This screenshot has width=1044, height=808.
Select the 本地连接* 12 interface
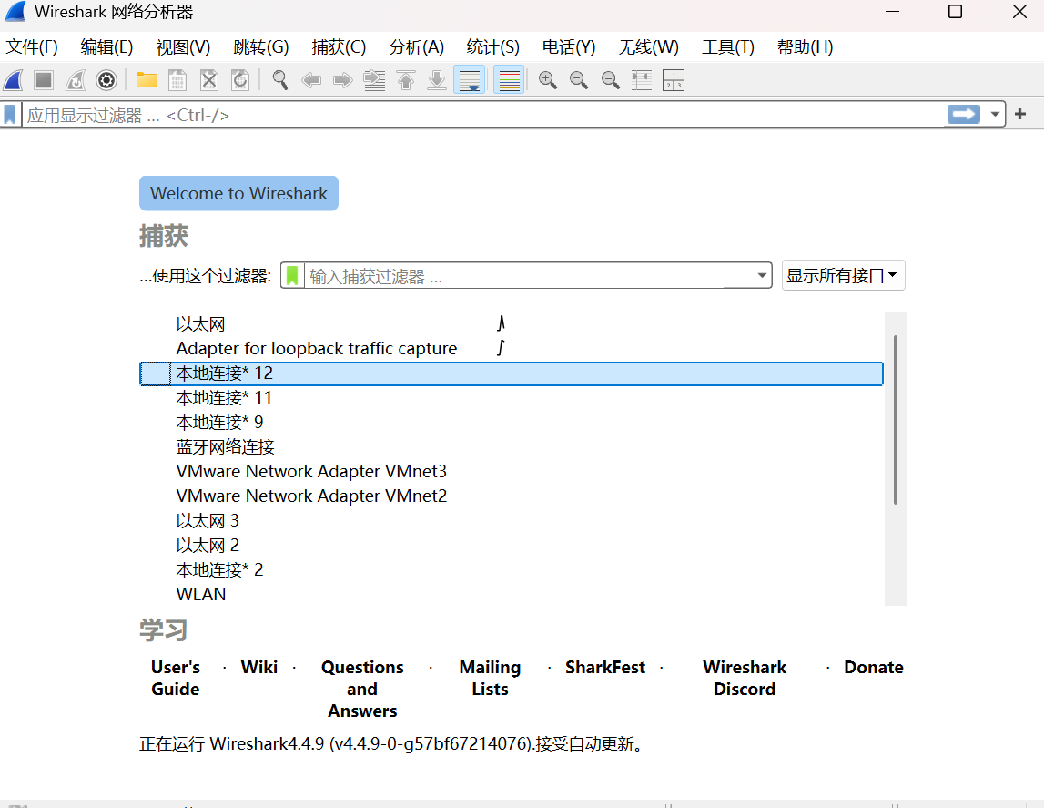point(512,373)
